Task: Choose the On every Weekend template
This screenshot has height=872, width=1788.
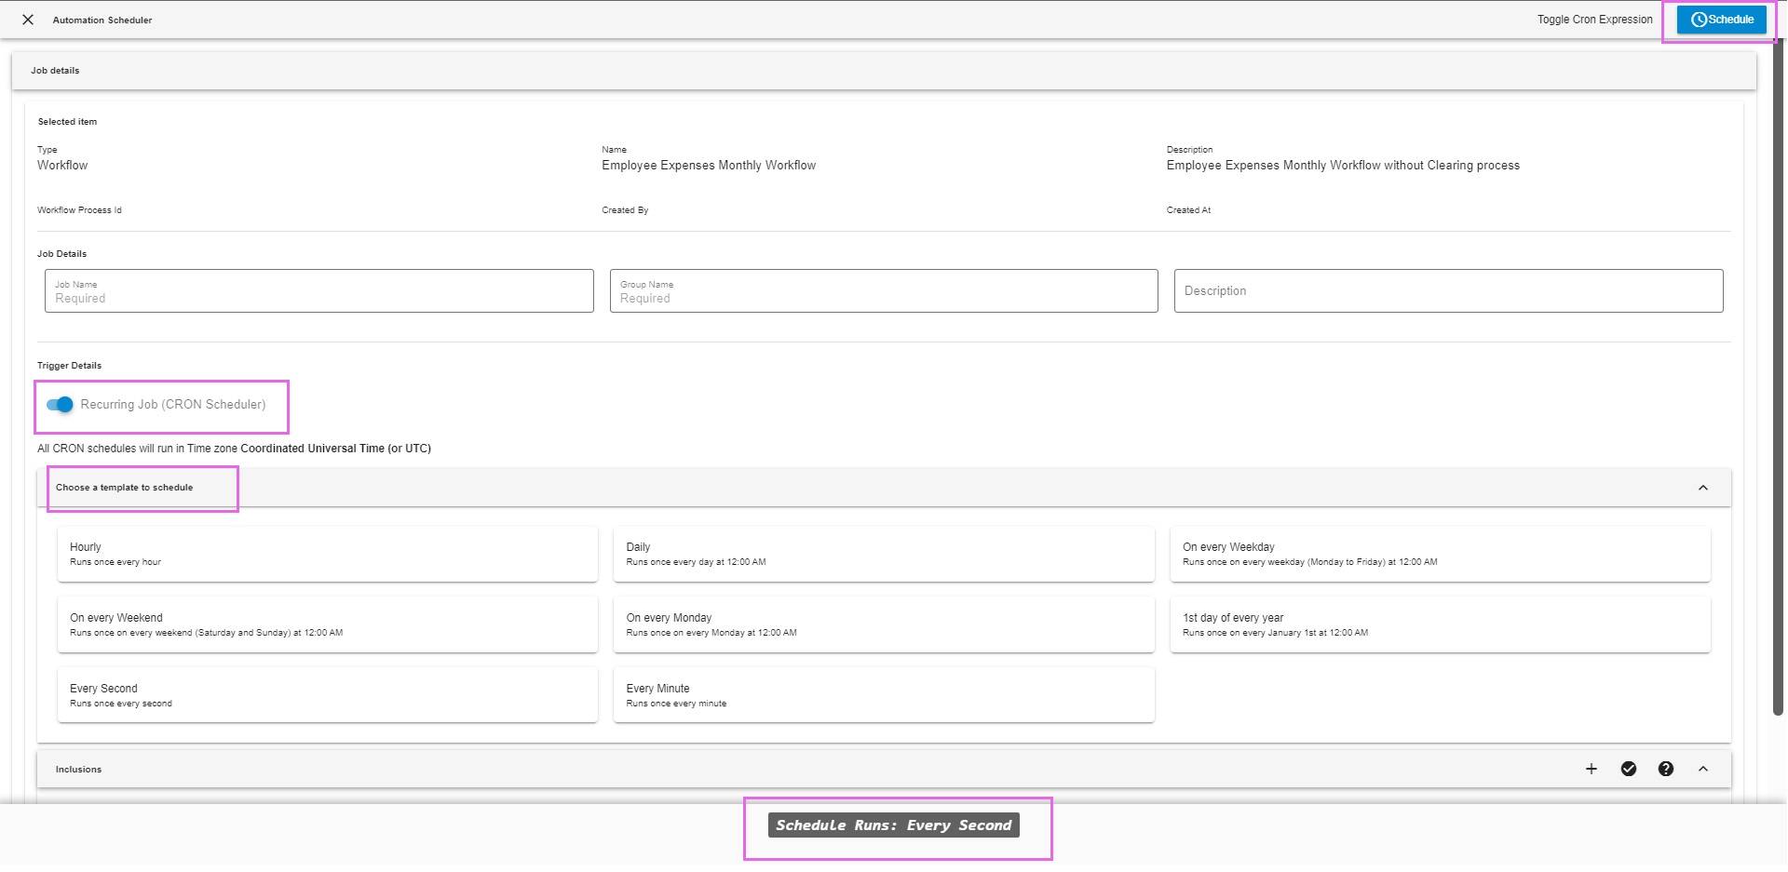Action: (x=327, y=625)
